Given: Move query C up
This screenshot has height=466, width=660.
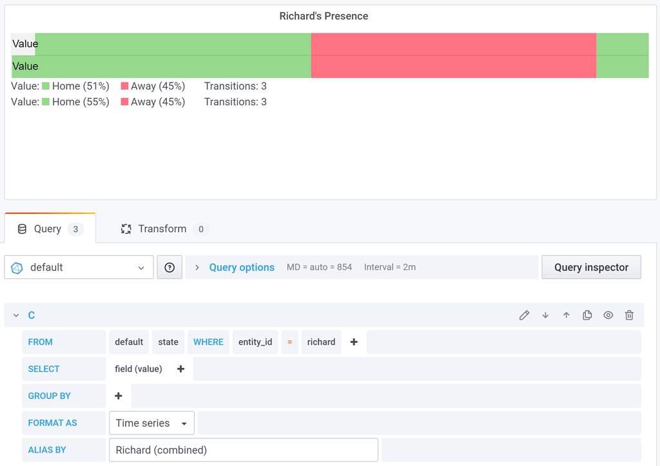Looking at the screenshot, I should (x=566, y=315).
